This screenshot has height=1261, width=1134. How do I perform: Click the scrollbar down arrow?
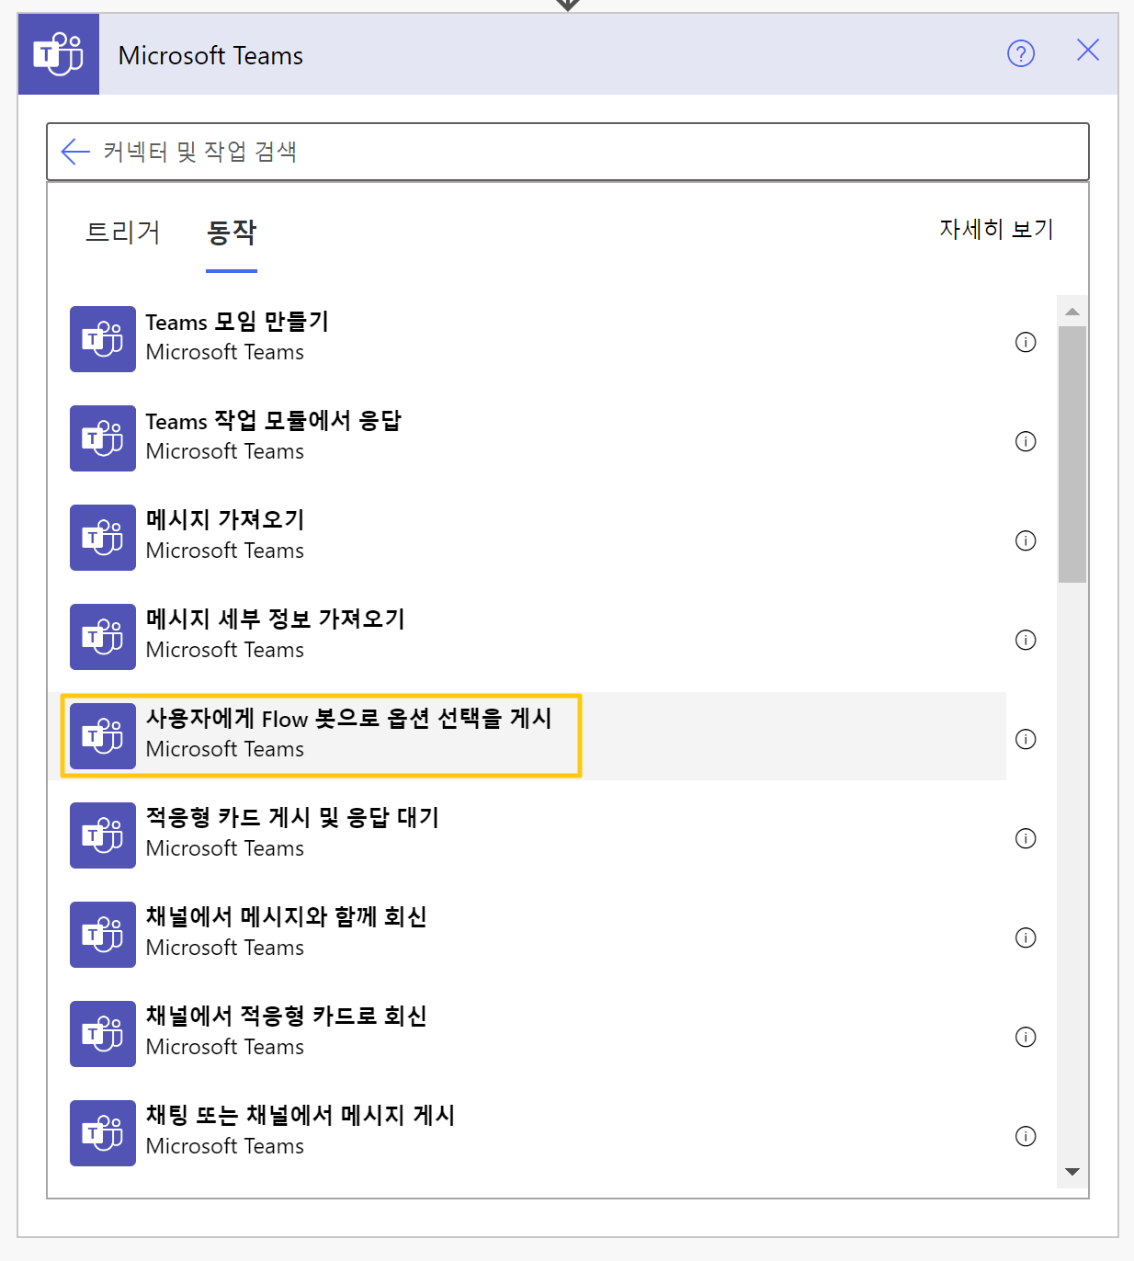coord(1072,1172)
